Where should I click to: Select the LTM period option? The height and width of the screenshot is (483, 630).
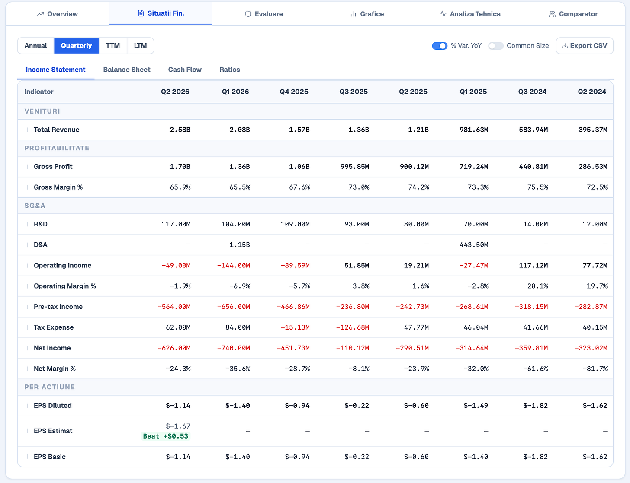click(140, 46)
